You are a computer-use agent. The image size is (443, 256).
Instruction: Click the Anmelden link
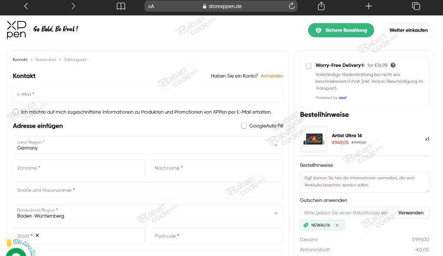(x=272, y=76)
